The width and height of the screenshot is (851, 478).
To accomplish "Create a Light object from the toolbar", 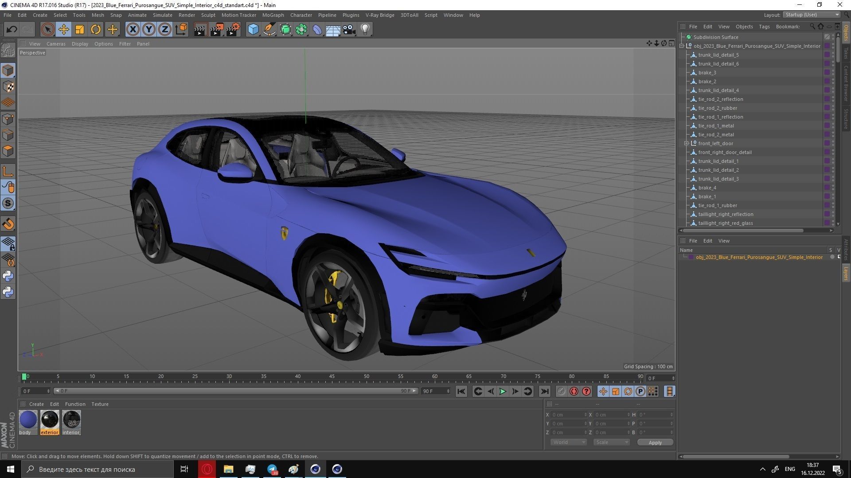I will click(365, 29).
